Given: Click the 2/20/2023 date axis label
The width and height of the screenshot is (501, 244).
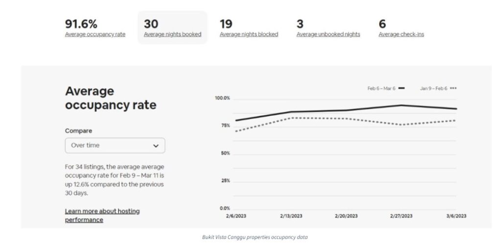Looking at the screenshot, I should pyautogui.click(x=346, y=216).
